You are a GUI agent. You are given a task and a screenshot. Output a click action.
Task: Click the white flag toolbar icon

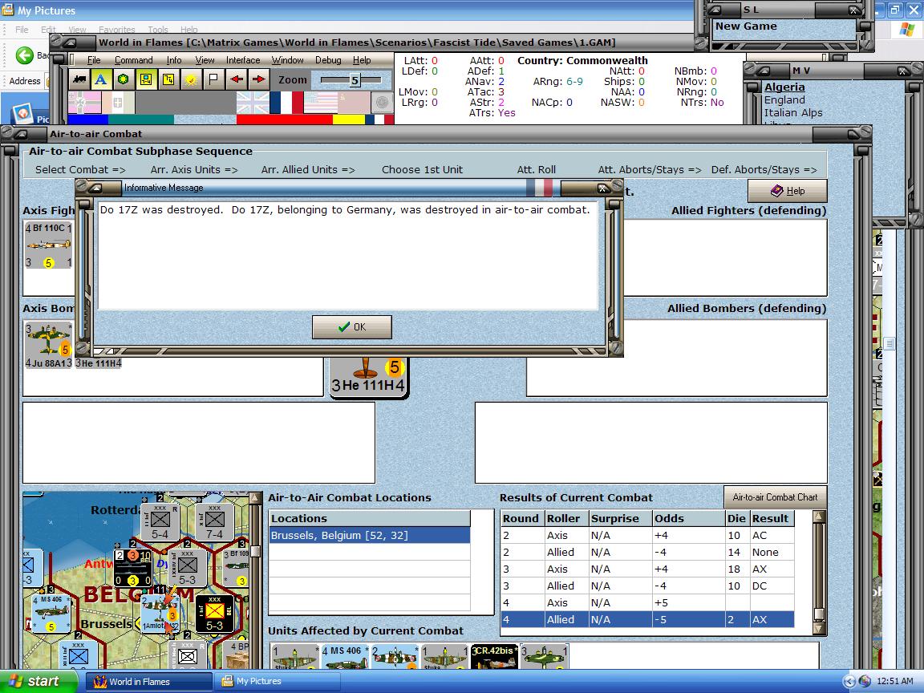click(x=213, y=79)
